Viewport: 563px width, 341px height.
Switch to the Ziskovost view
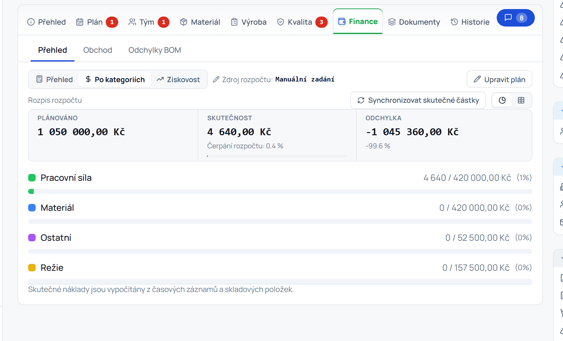(178, 79)
